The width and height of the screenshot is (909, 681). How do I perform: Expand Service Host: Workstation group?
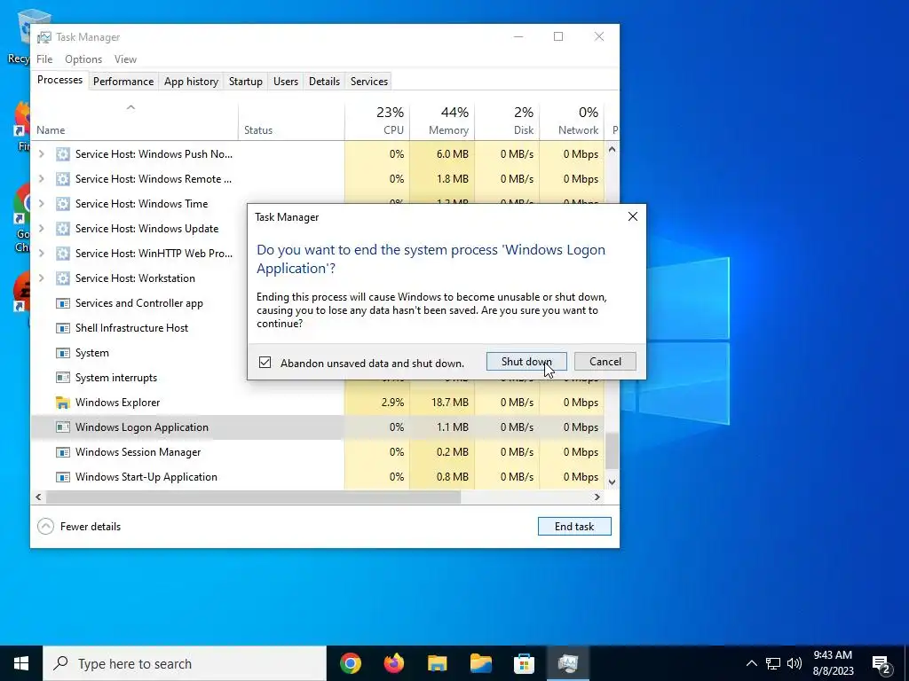pos(41,278)
